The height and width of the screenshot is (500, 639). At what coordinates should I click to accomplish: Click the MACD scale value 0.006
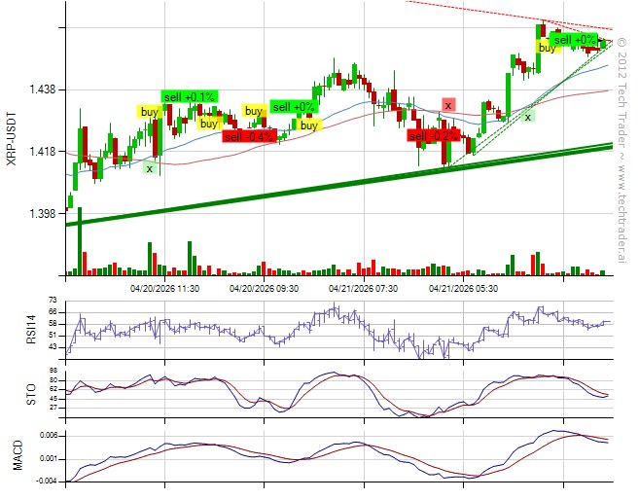[48, 436]
